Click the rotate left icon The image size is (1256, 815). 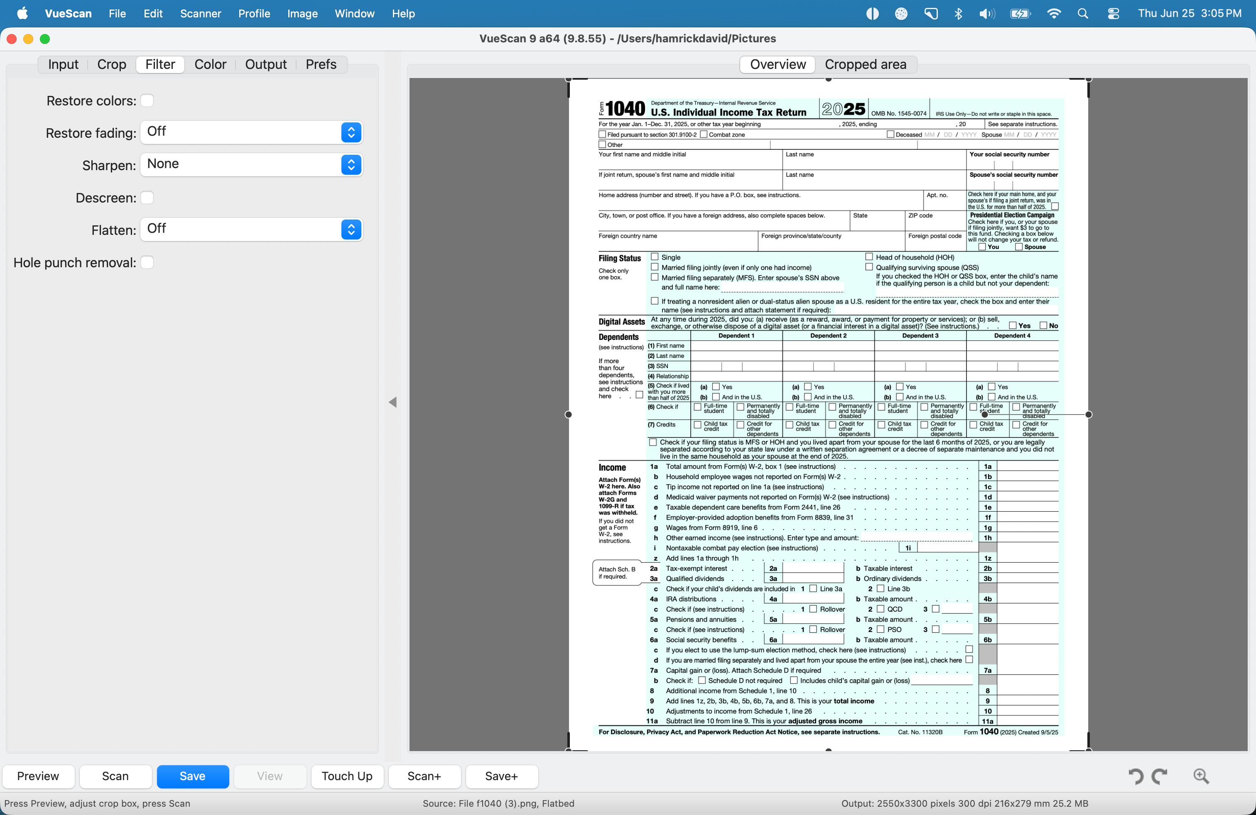[x=1136, y=776]
